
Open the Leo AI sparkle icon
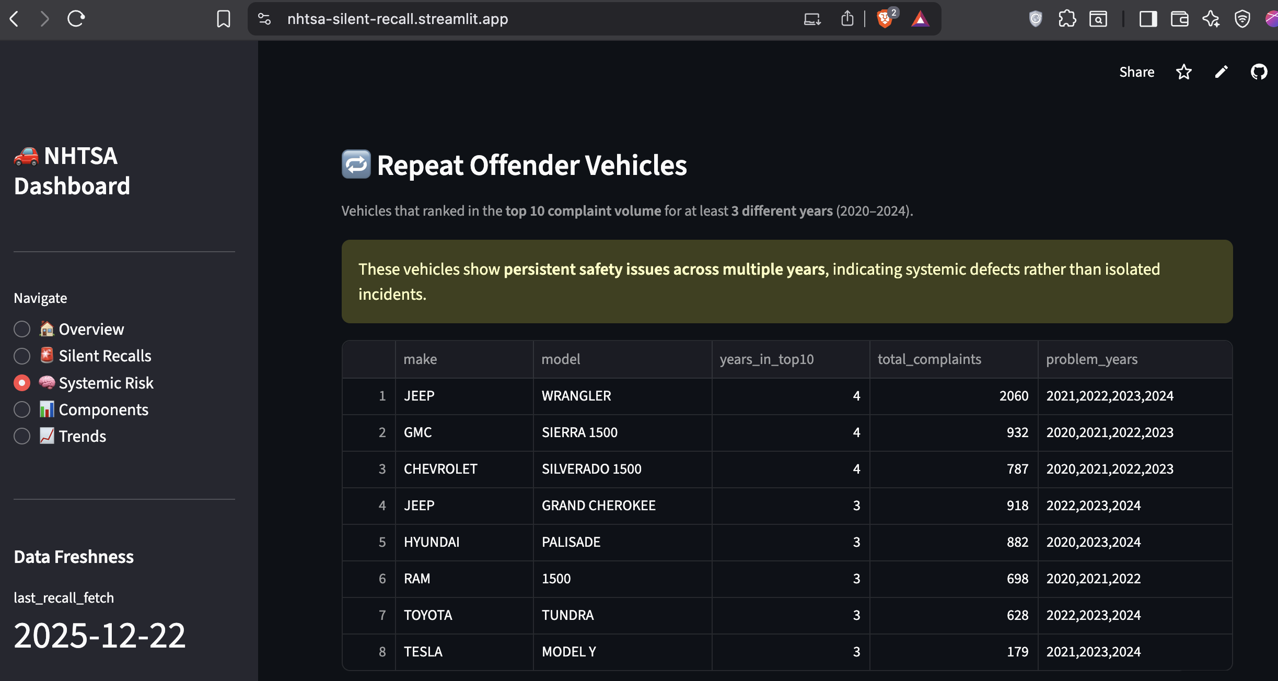click(x=1211, y=19)
